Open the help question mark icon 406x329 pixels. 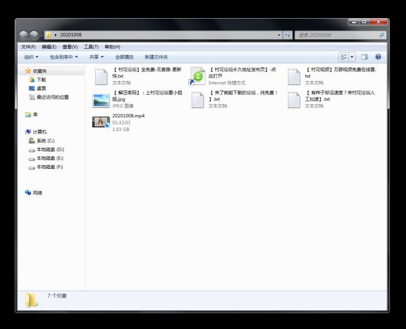coord(378,57)
